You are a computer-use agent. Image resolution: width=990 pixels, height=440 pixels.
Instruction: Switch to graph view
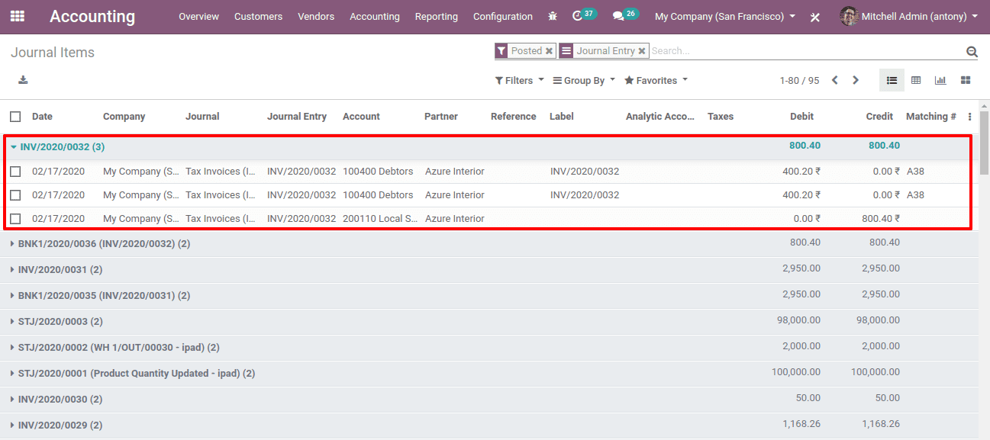pos(940,80)
